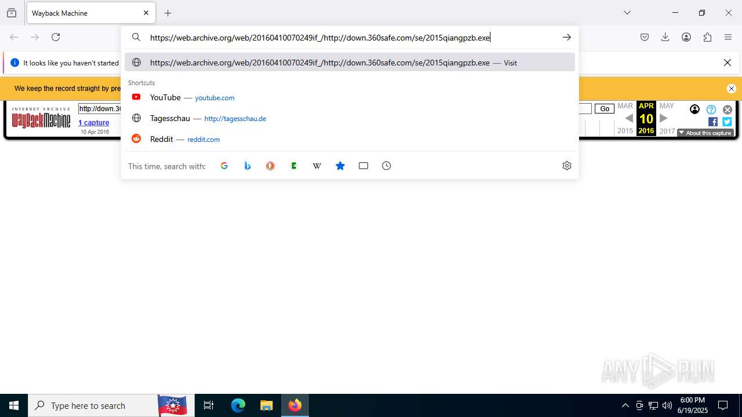The height and width of the screenshot is (417, 742).
Task: Launch Microsoft Edge from taskbar
Action: tap(238, 405)
